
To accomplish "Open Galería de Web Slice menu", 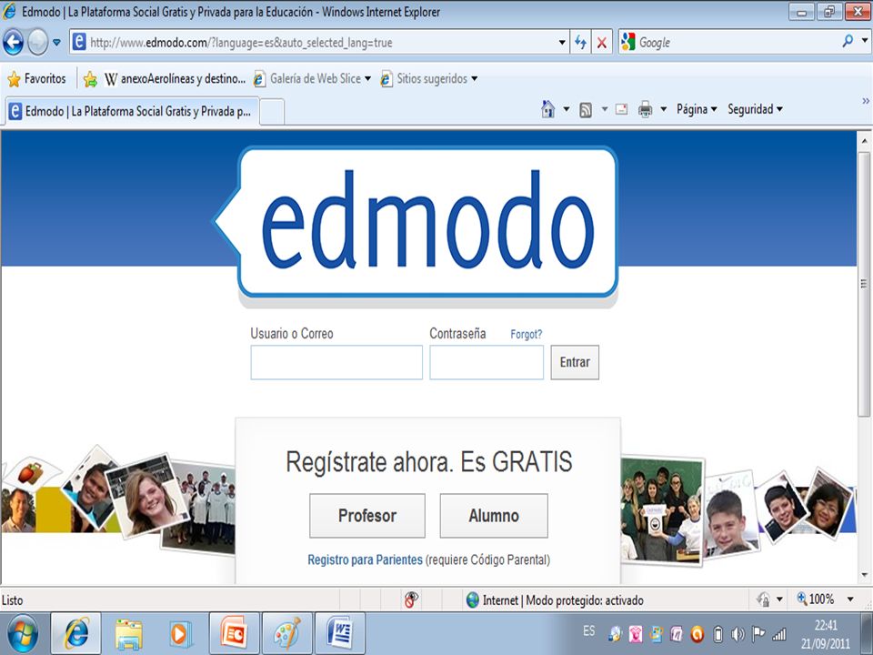I will (312, 78).
